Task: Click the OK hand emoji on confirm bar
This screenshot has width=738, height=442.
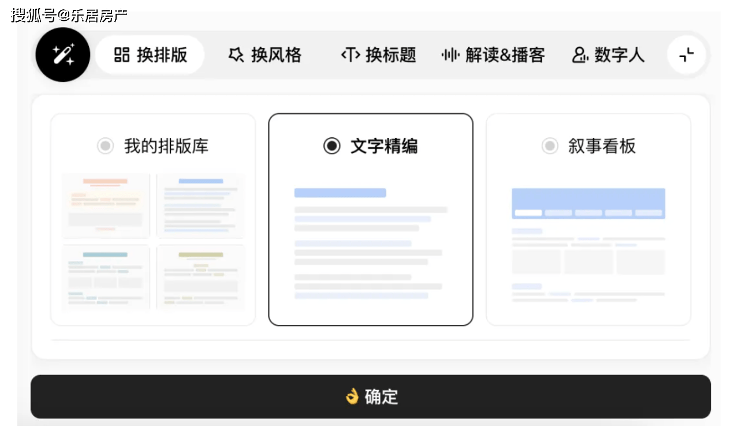Action: 352,396
